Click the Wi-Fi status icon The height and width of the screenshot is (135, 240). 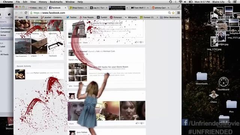coord(180,2)
